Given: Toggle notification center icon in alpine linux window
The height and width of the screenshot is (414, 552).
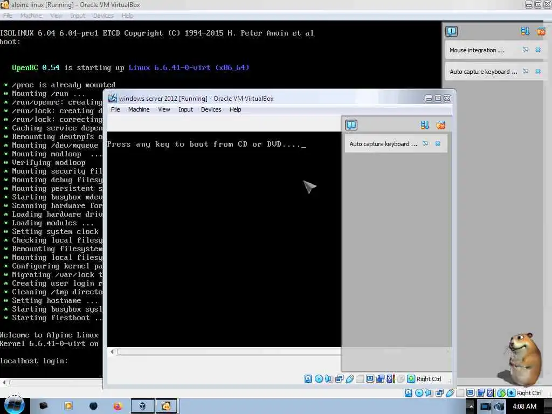Looking at the screenshot, I should 451,31.
